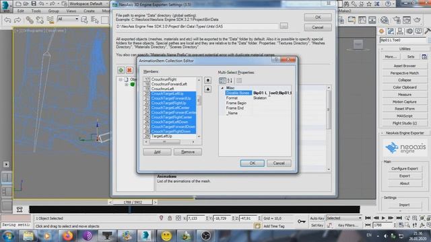Click the New scene icon in quick toolbar
Viewport: 431px width, 242px height.
tap(18, 3)
